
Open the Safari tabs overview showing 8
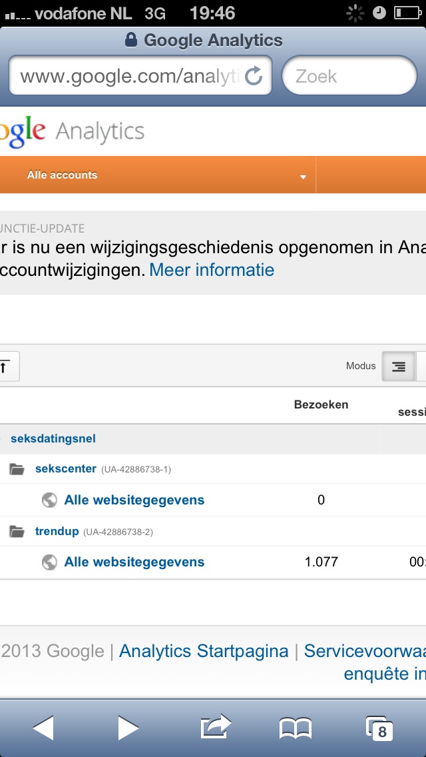(379, 728)
